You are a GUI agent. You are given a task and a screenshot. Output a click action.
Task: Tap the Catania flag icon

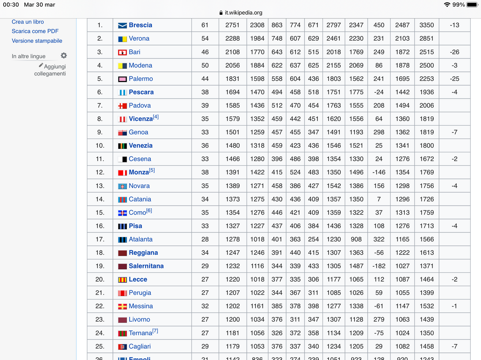[122, 199]
